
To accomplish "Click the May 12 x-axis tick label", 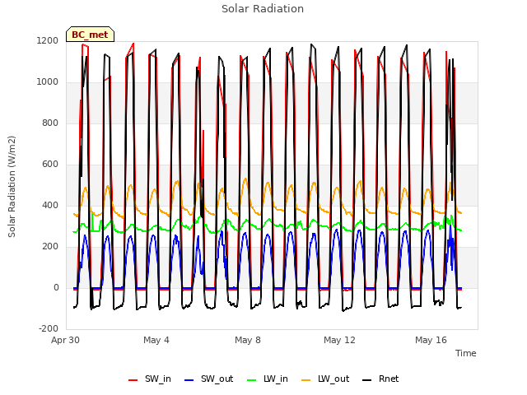I will click(x=339, y=340).
